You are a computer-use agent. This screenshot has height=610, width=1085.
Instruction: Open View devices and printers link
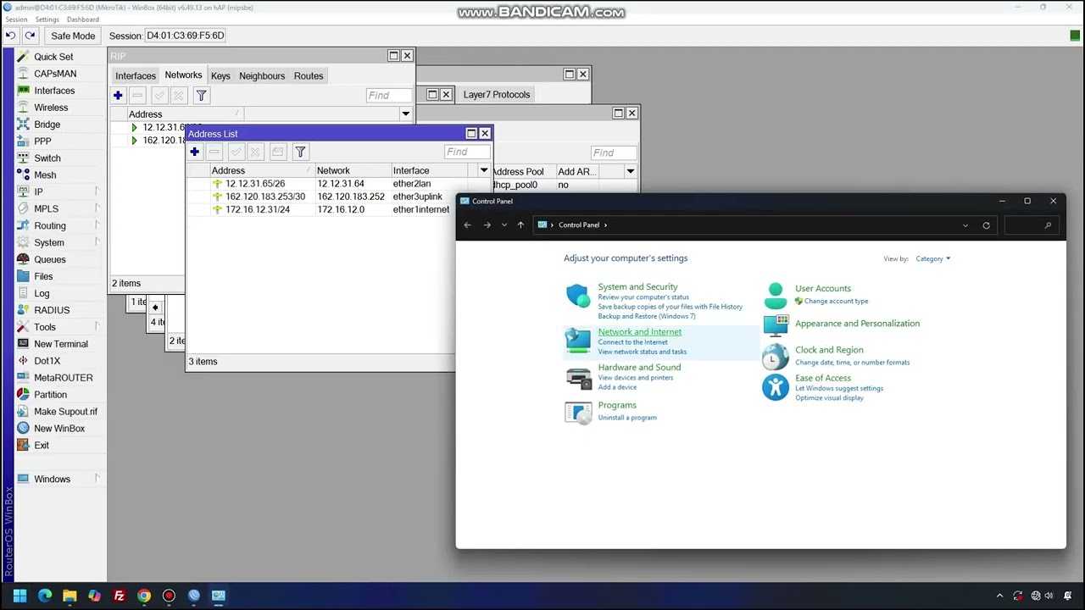[635, 378]
